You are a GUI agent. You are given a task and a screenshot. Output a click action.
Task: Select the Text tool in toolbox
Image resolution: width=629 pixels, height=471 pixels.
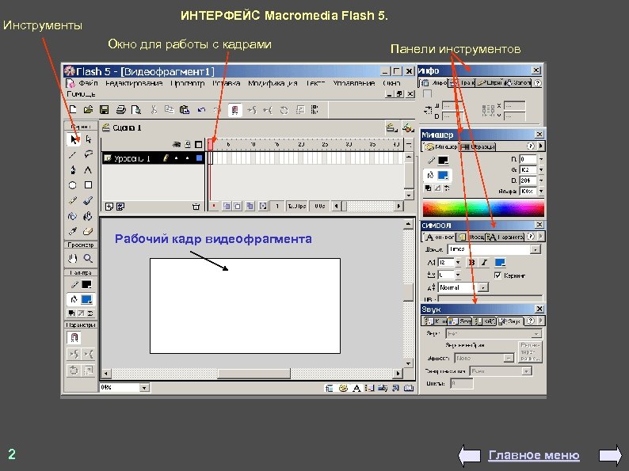tap(88, 170)
